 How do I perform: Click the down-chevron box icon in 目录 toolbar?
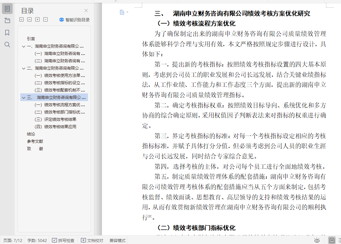[x=21, y=20]
